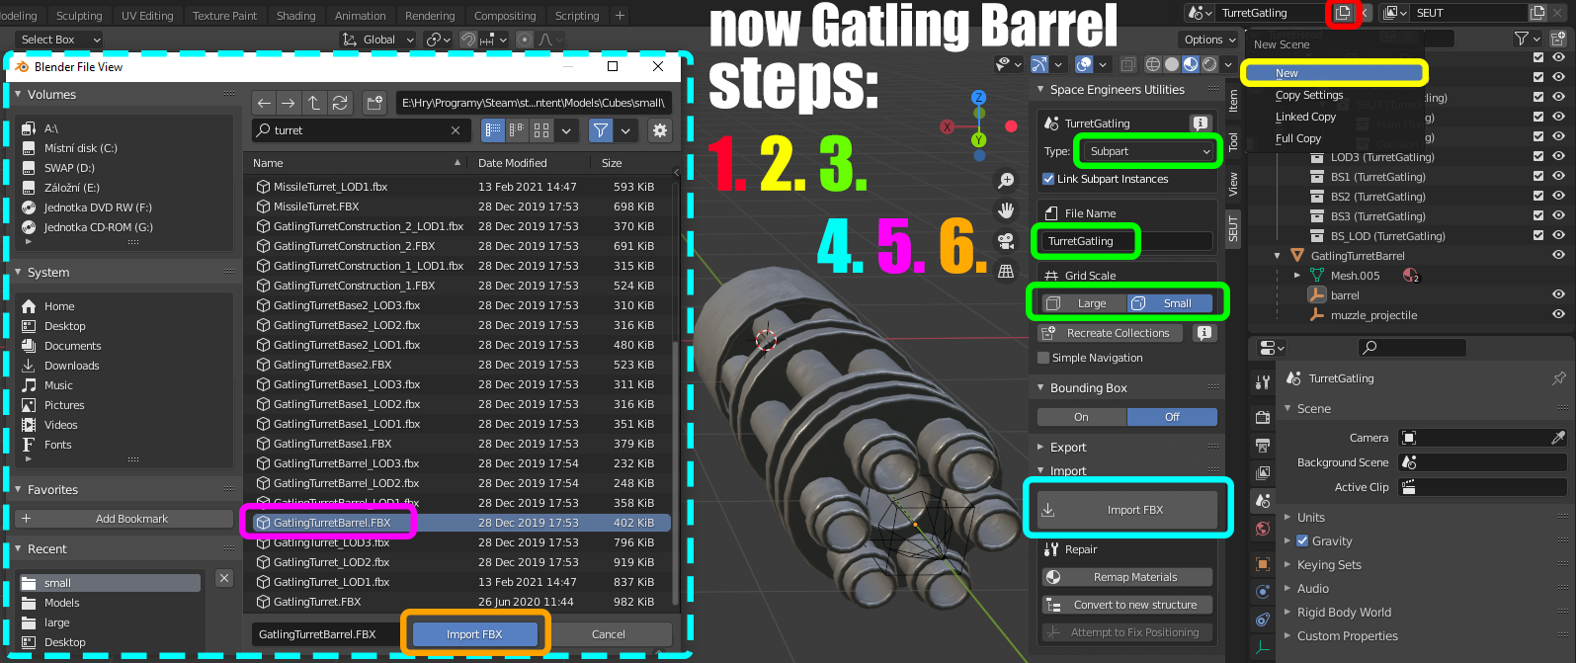This screenshot has width=1576, height=663.
Task: Choose Linked Copy in scene menu
Action: (1305, 117)
